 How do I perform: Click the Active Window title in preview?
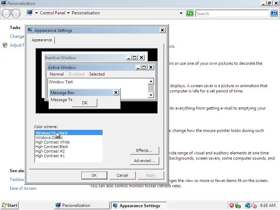coord(62,67)
